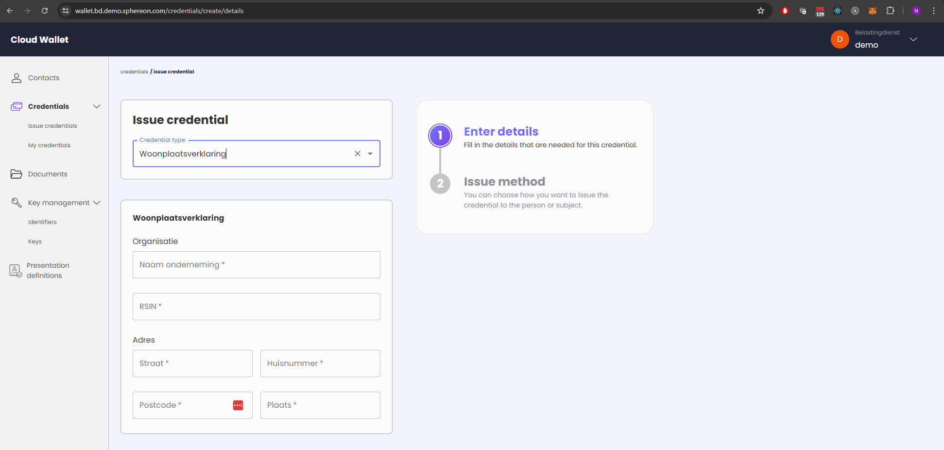944x450 pixels.
Task: Collapse the Credentials sidebar section chevron
Action: pos(97,106)
